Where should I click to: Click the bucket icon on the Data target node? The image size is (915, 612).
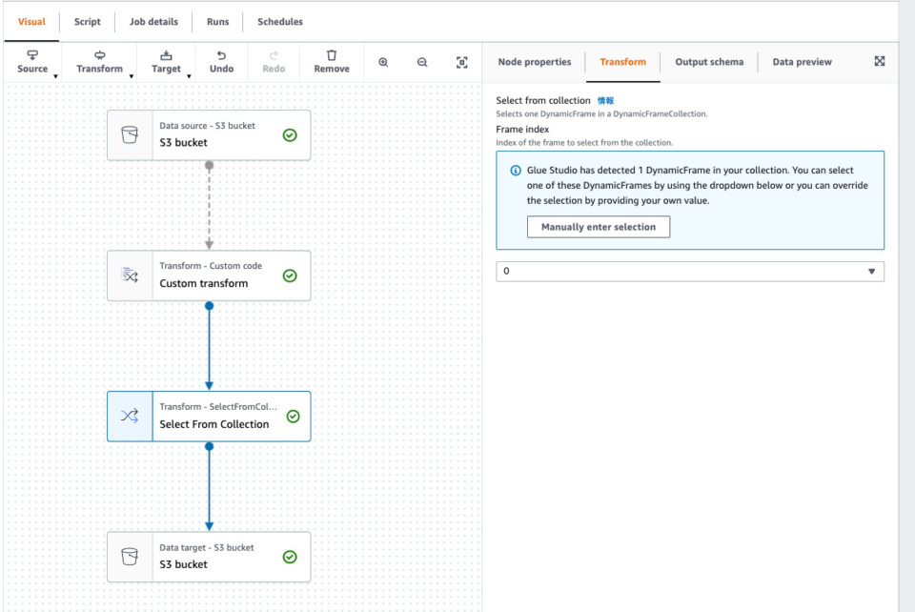click(131, 557)
